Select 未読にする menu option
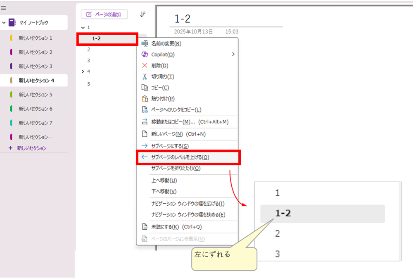 (165, 227)
